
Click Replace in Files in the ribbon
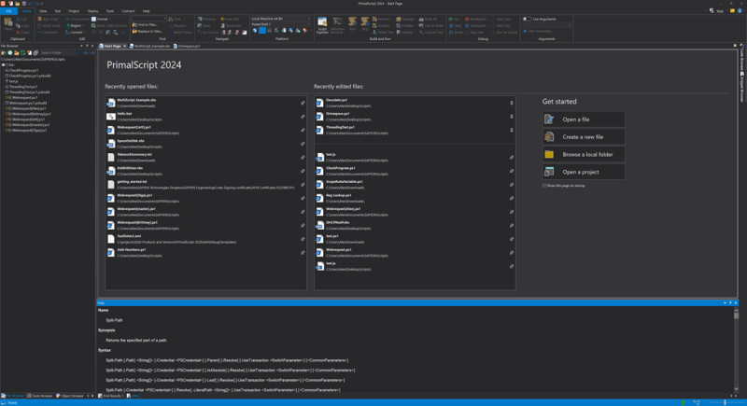tap(148, 32)
